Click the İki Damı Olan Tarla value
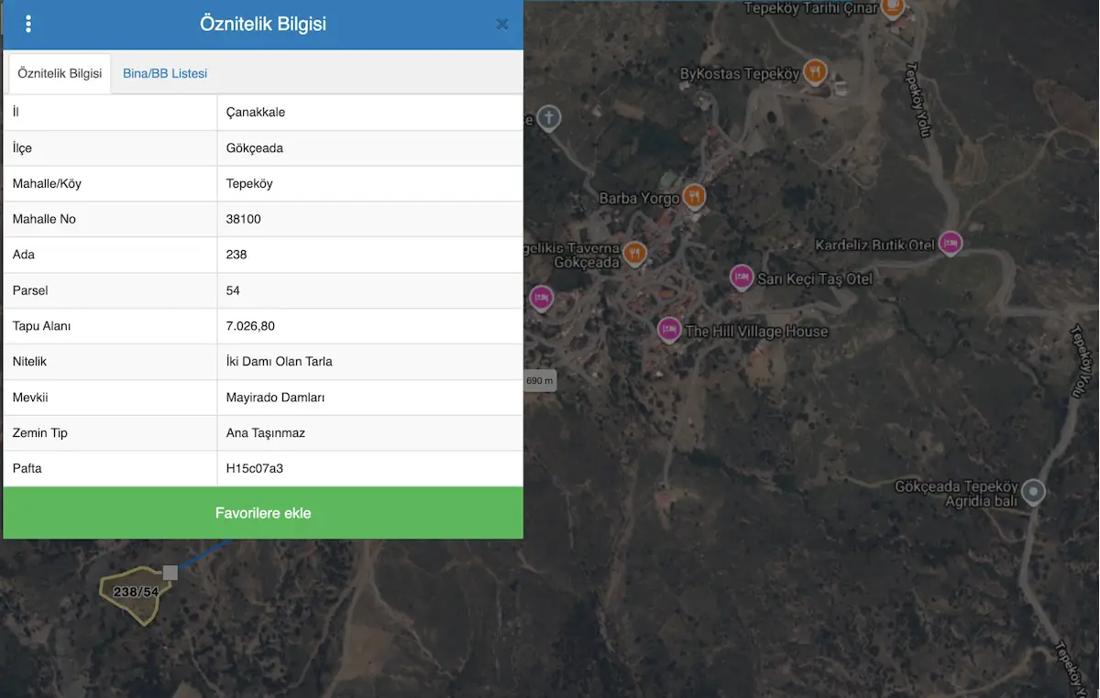This screenshot has width=1100, height=698. coord(280,362)
